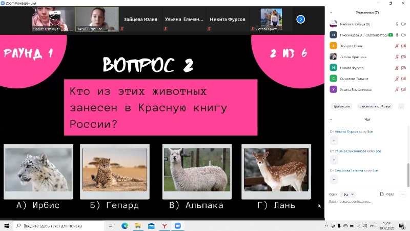The width and height of the screenshot is (410, 231).
Task: Click muted microphone icon for Зайцева Юлия
Action: point(397,46)
